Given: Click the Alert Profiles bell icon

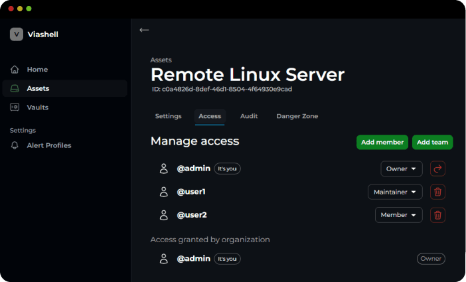Looking at the screenshot, I should coord(15,145).
